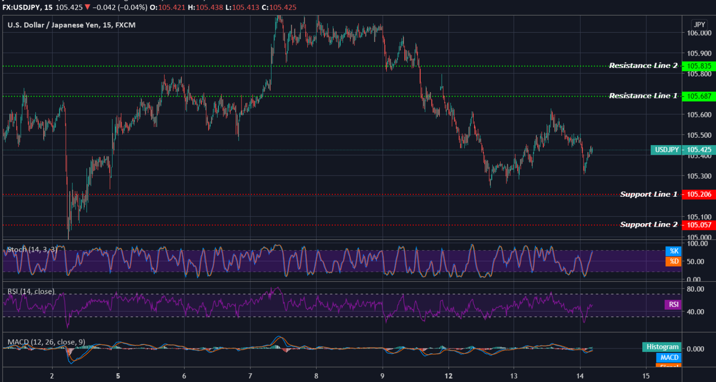
Task: Click the H:105.438 high value in header
Action: pos(205,7)
